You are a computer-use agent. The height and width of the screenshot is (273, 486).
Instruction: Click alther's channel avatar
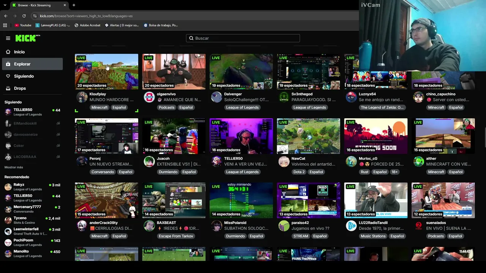click(418, 162)
